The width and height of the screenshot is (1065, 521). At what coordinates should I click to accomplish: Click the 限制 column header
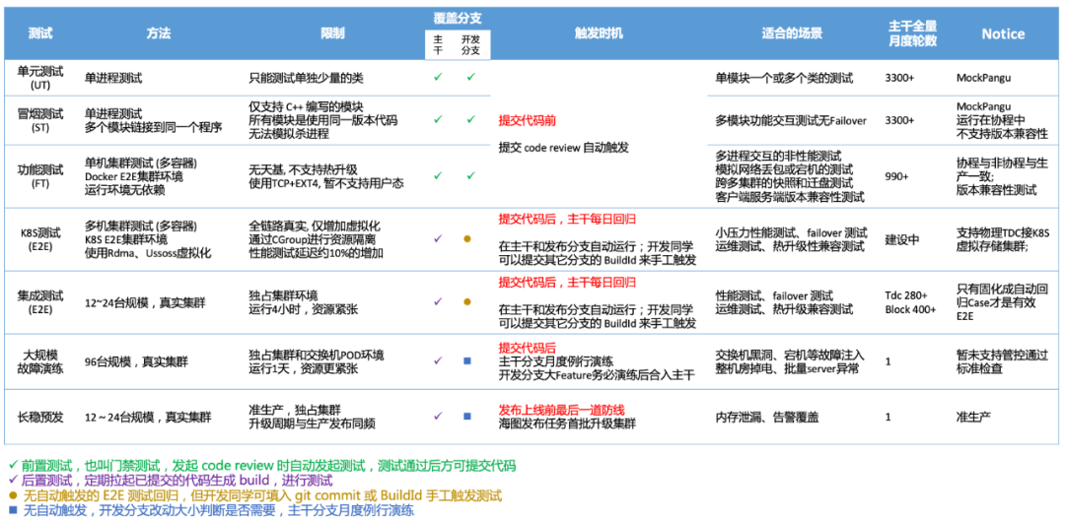333,33
